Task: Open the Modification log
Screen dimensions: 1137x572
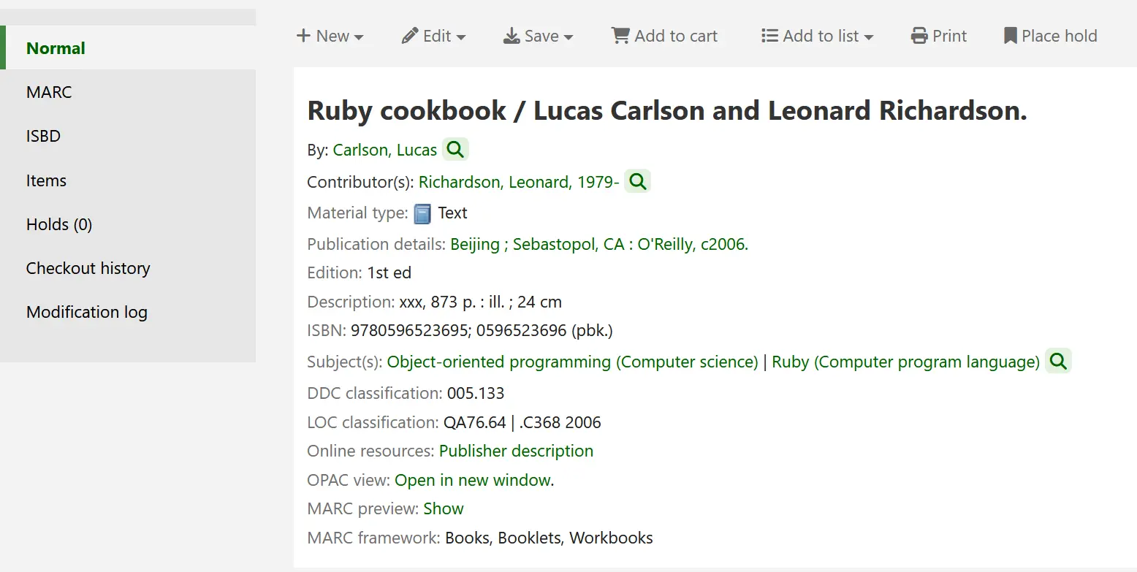Action: pos(128,312)
